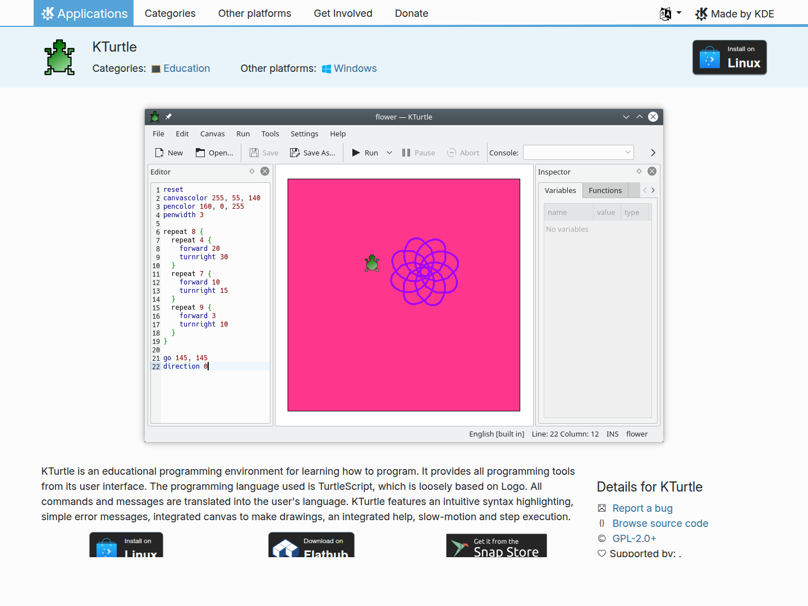Click the KDE gear logo beside Applications
The height and width of the screenshot is (606, 808).
(x=48, y=13)
